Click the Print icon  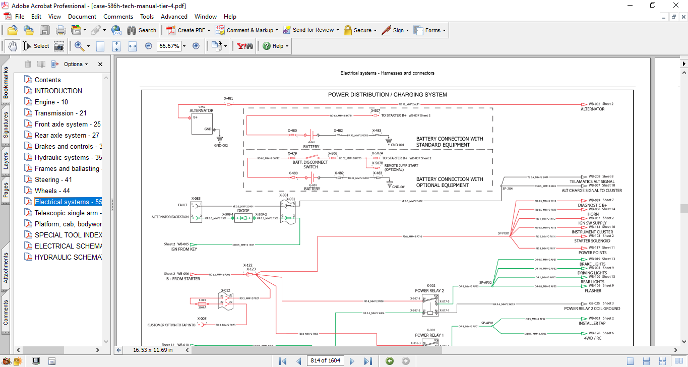coord(60,30)
